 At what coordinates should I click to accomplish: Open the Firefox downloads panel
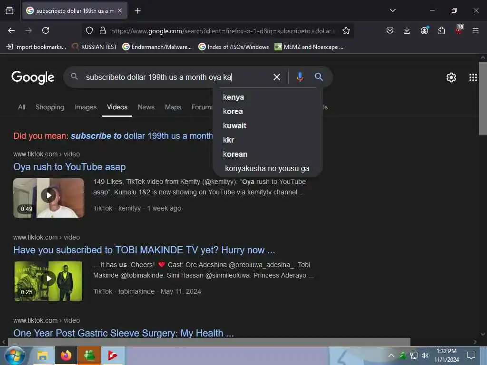pyautogui.click(x=407, y=30)
